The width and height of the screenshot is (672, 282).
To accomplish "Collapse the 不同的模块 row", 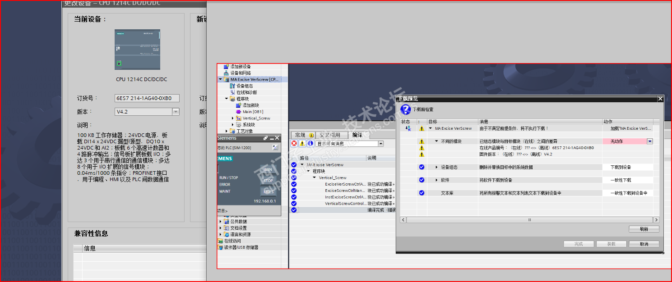I will coord(436,141).
